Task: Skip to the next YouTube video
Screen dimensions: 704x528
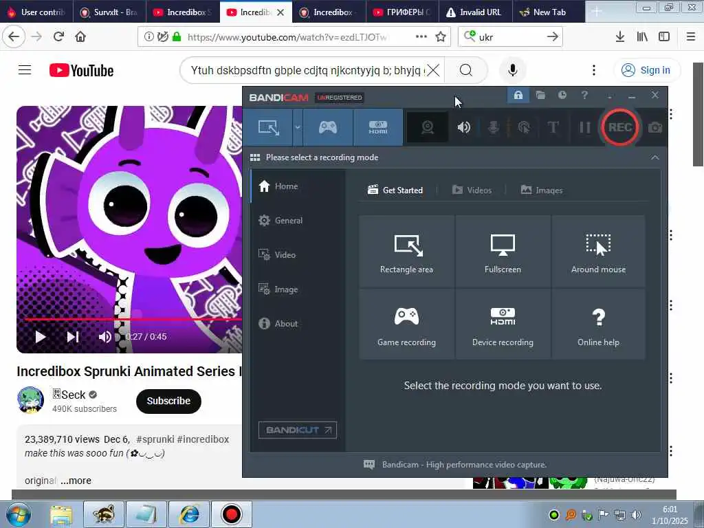Action: point(73,337)
